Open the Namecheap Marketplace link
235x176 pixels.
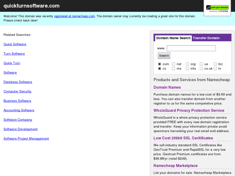176,166
